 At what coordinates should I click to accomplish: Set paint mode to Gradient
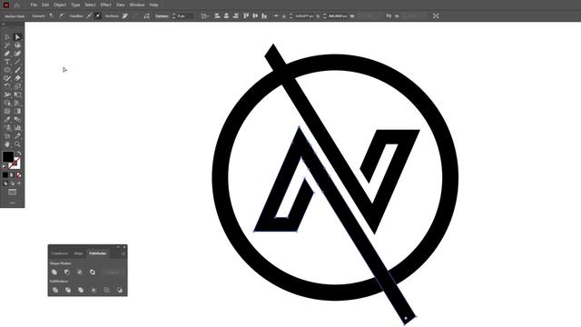coord(12,175)
